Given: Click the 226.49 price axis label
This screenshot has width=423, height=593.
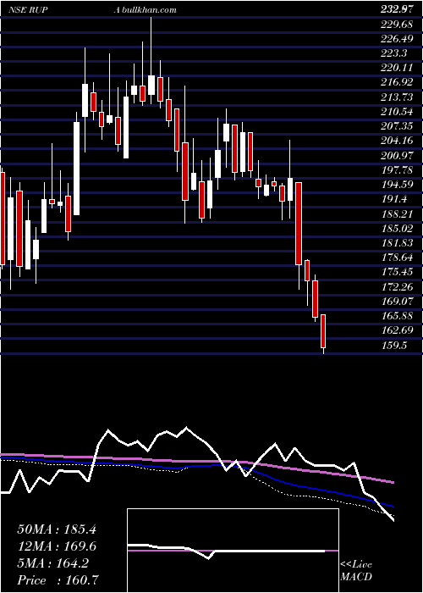Looking at the screenshot, I should click(397, 39).
